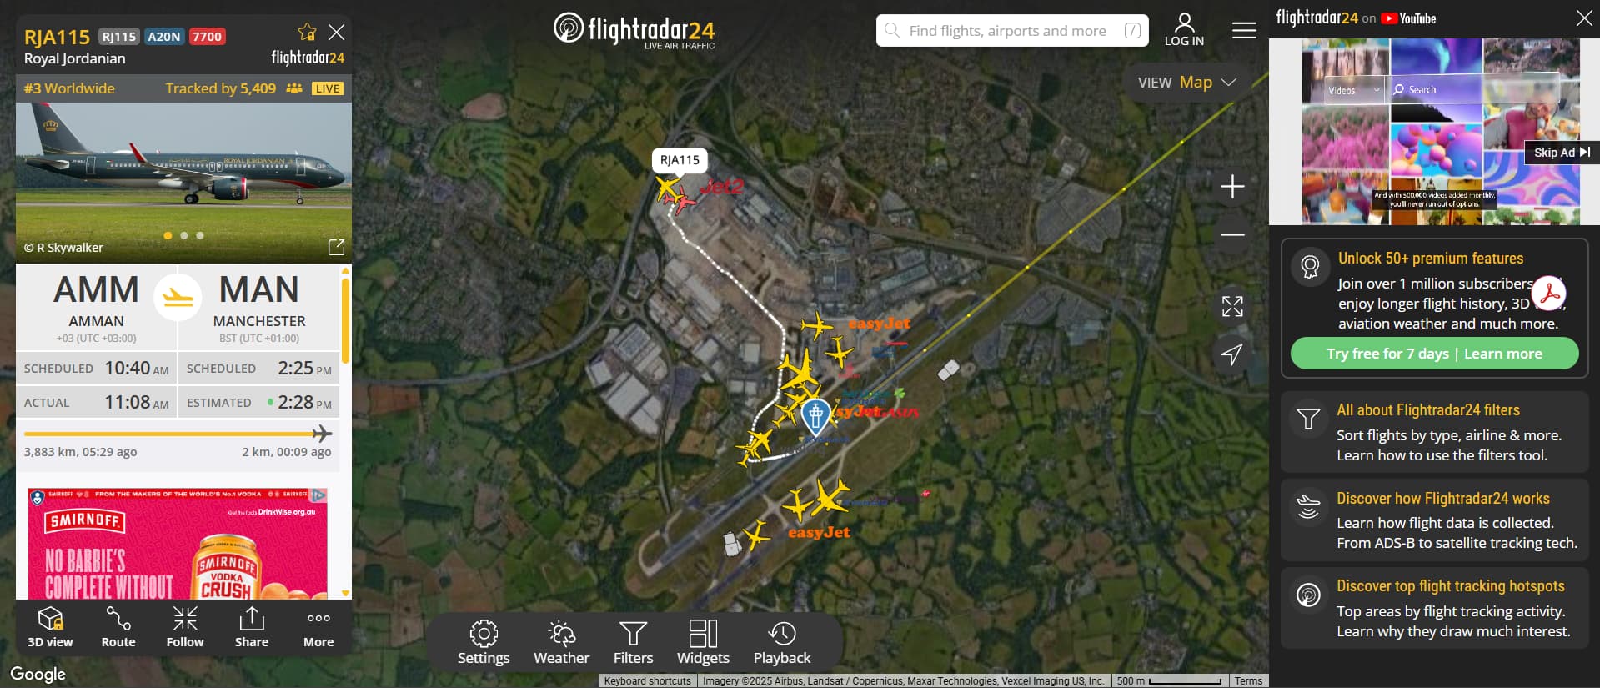The height and width of the screenshot is (688, 1600).
Task: Zoom in the map with plus
Action: click(x=1232, y=186)
